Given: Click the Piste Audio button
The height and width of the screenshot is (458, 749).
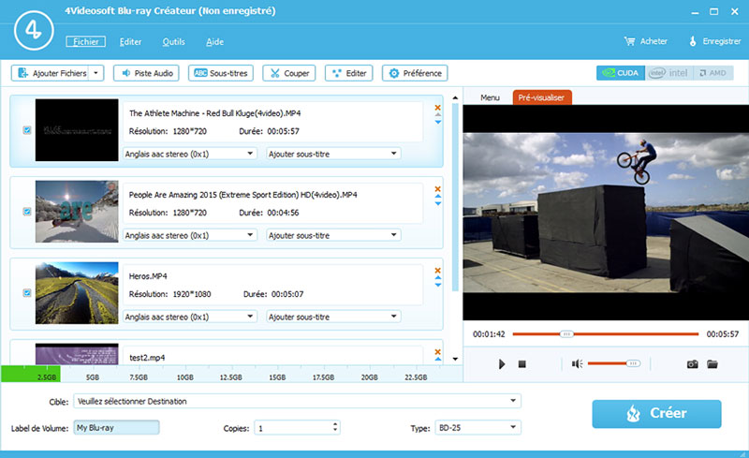Looking at the screenshot, I should tap(146, 73).
